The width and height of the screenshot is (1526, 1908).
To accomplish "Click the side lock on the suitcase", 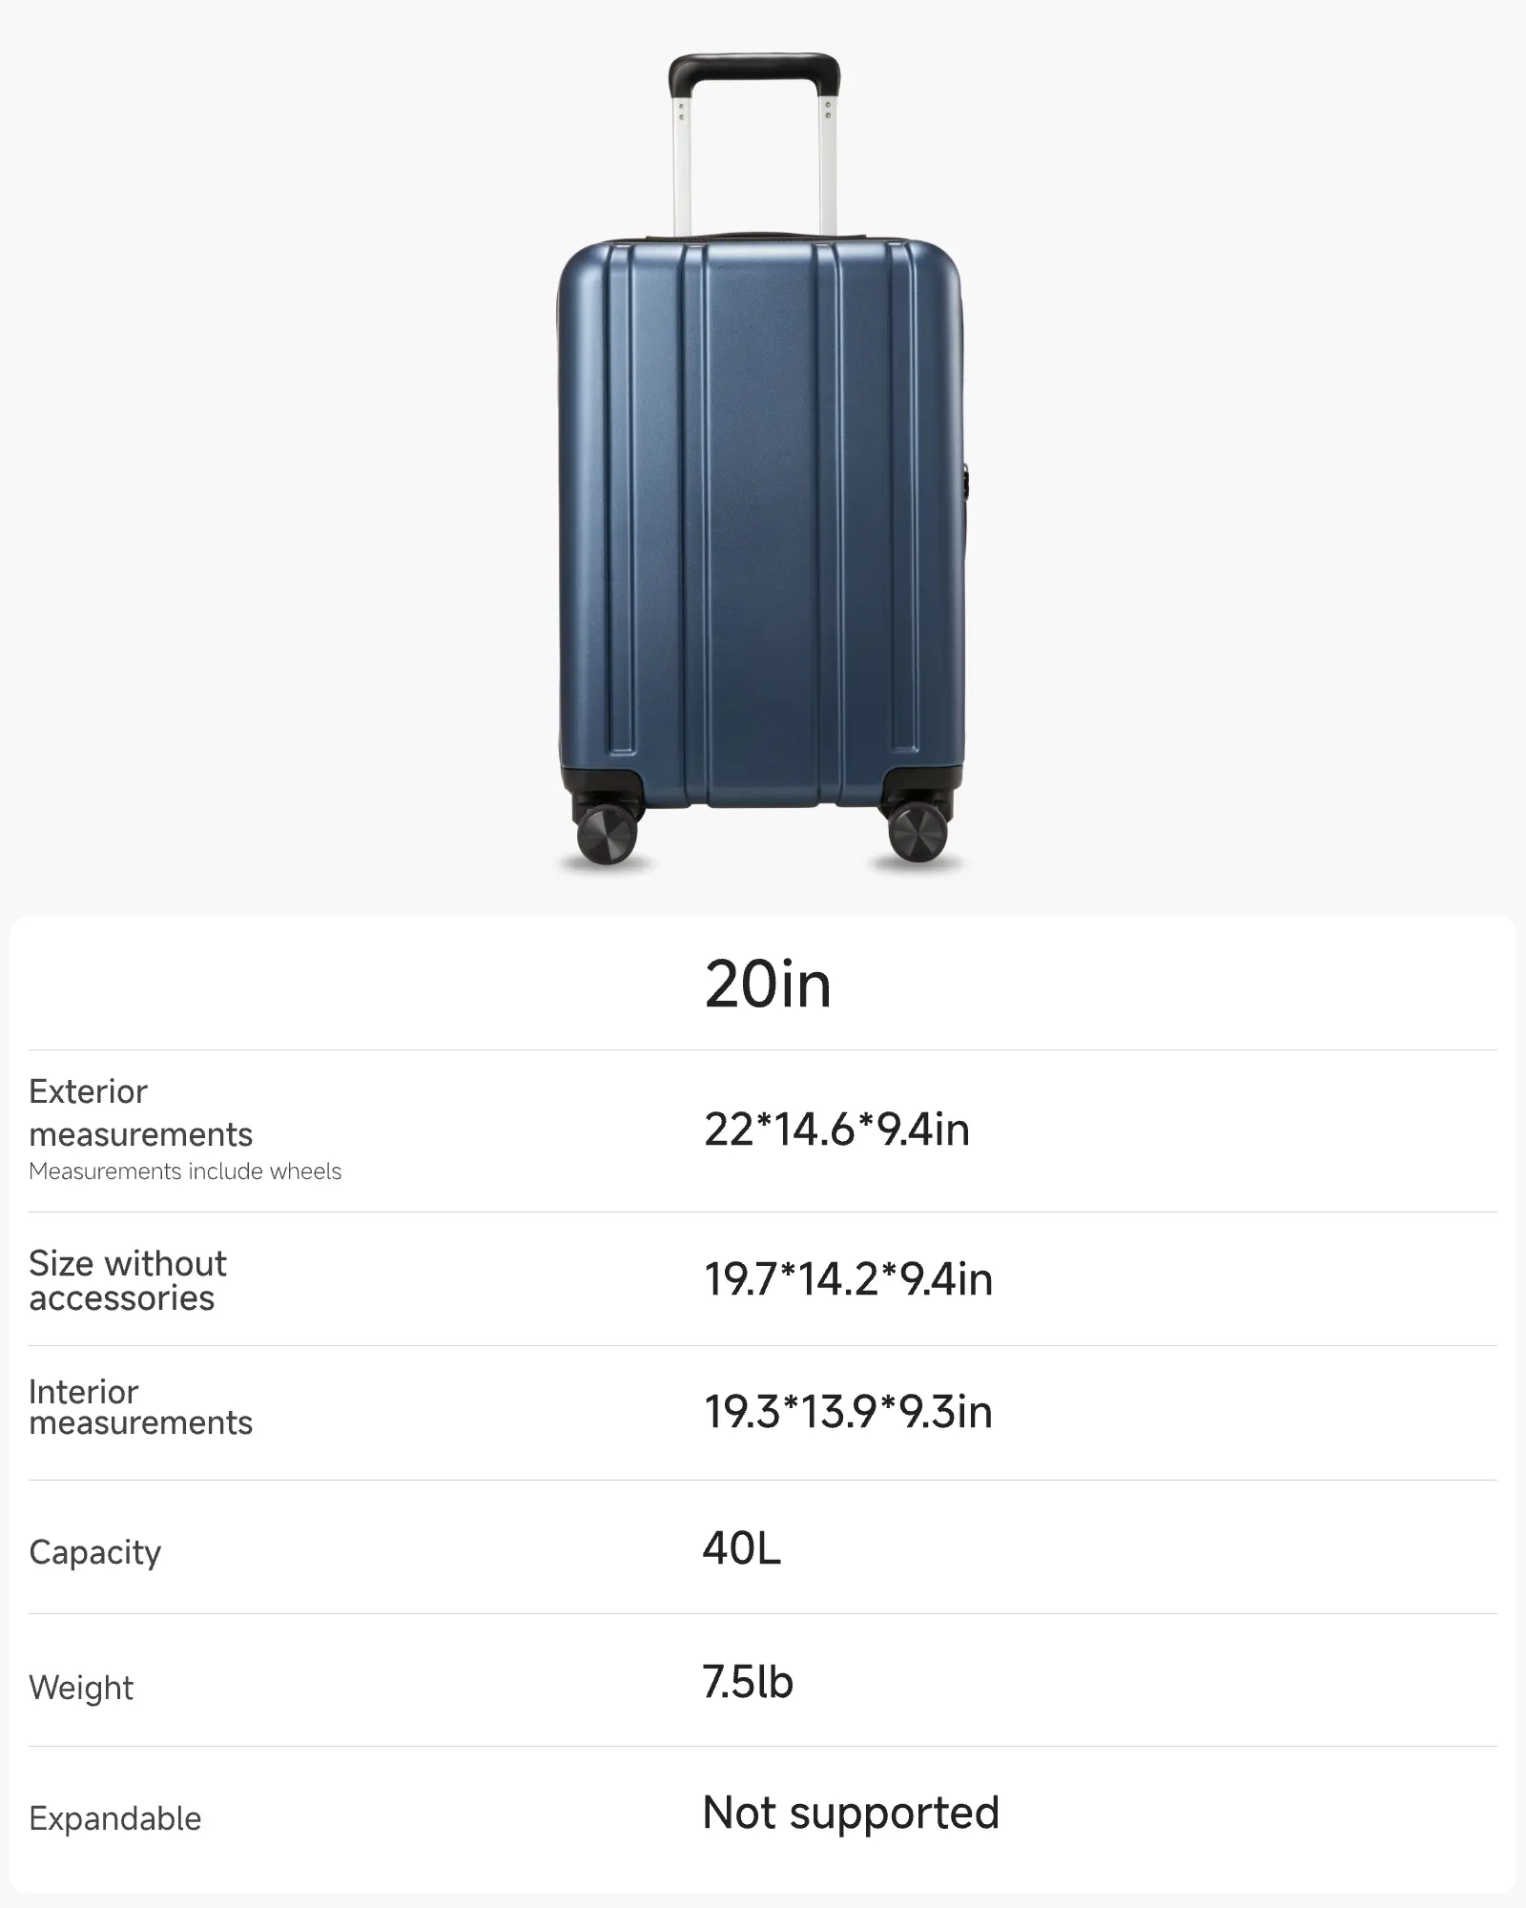I will click(965, 482).
